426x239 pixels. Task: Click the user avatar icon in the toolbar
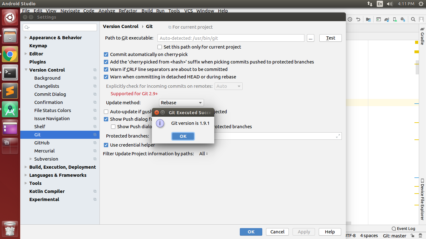[421, 19]
